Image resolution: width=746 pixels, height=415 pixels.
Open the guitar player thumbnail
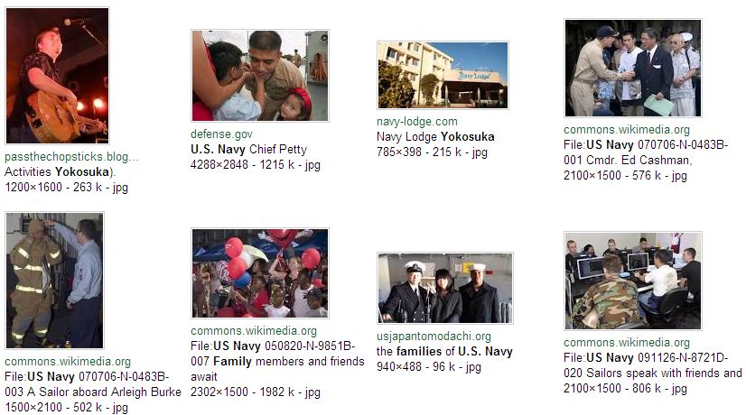point(57,76)
